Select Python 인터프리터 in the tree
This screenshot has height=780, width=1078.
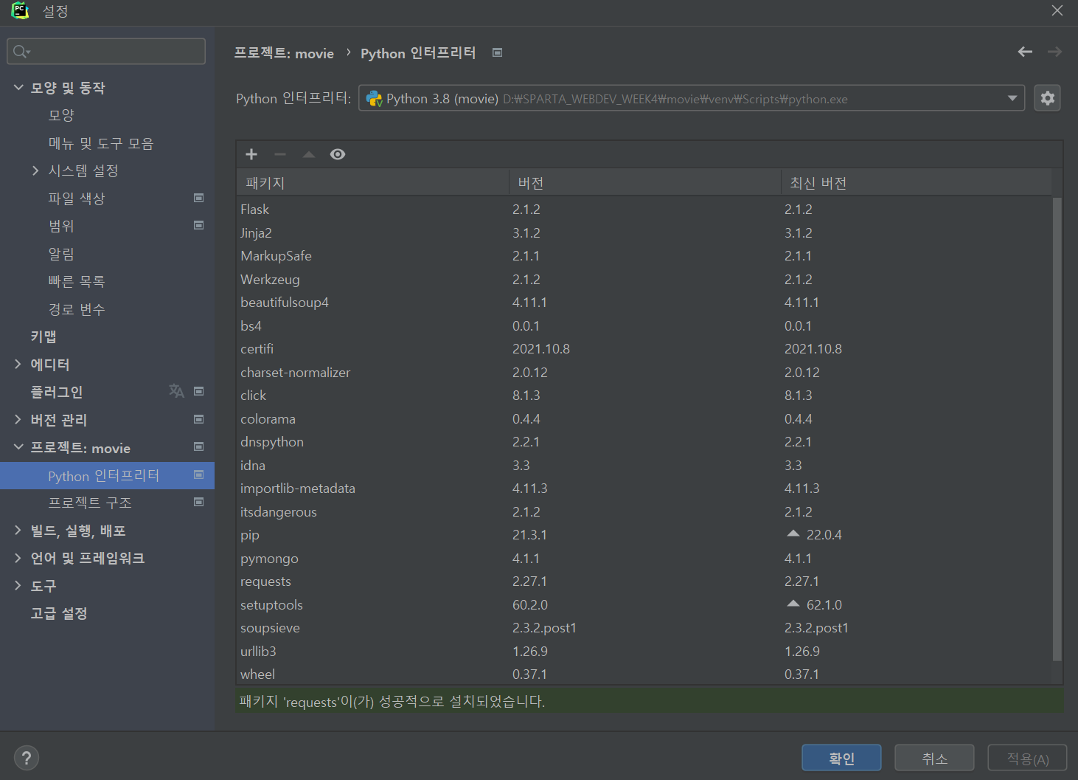click(107, 475)
